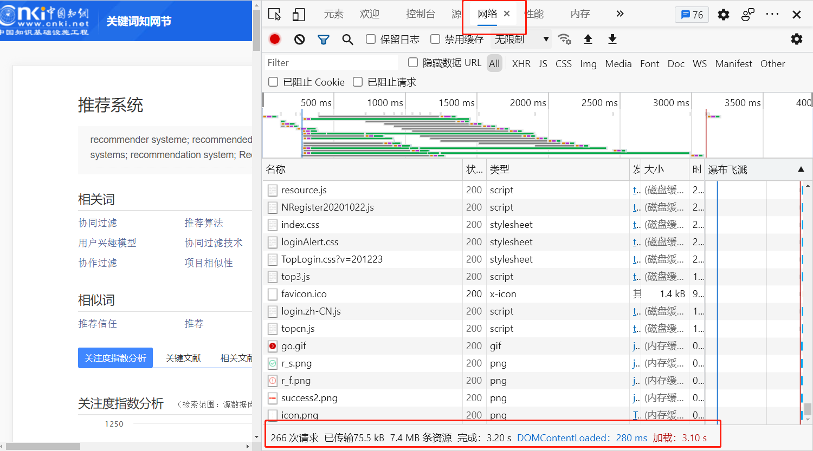The height and width of the screenshot is (451, 813).
Task: Enable Preserve log (保留日志) checkbox
Action: (371, 39)
